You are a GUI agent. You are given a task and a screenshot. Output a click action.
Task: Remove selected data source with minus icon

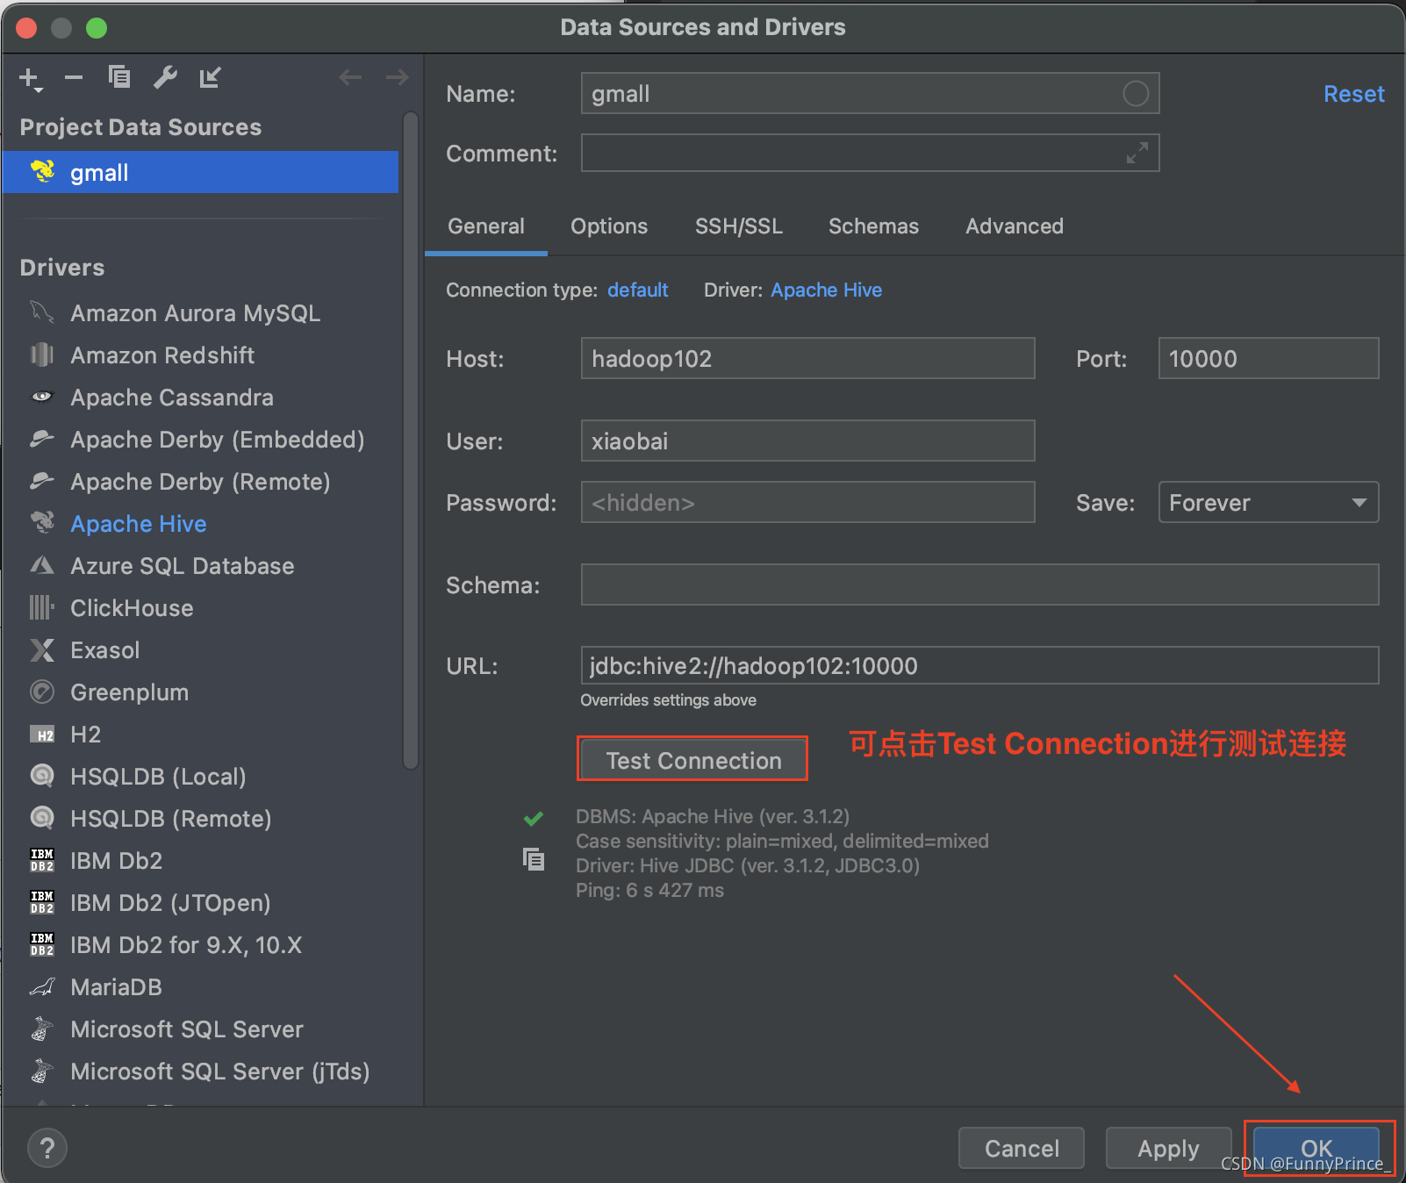click(x=74, y=78)
